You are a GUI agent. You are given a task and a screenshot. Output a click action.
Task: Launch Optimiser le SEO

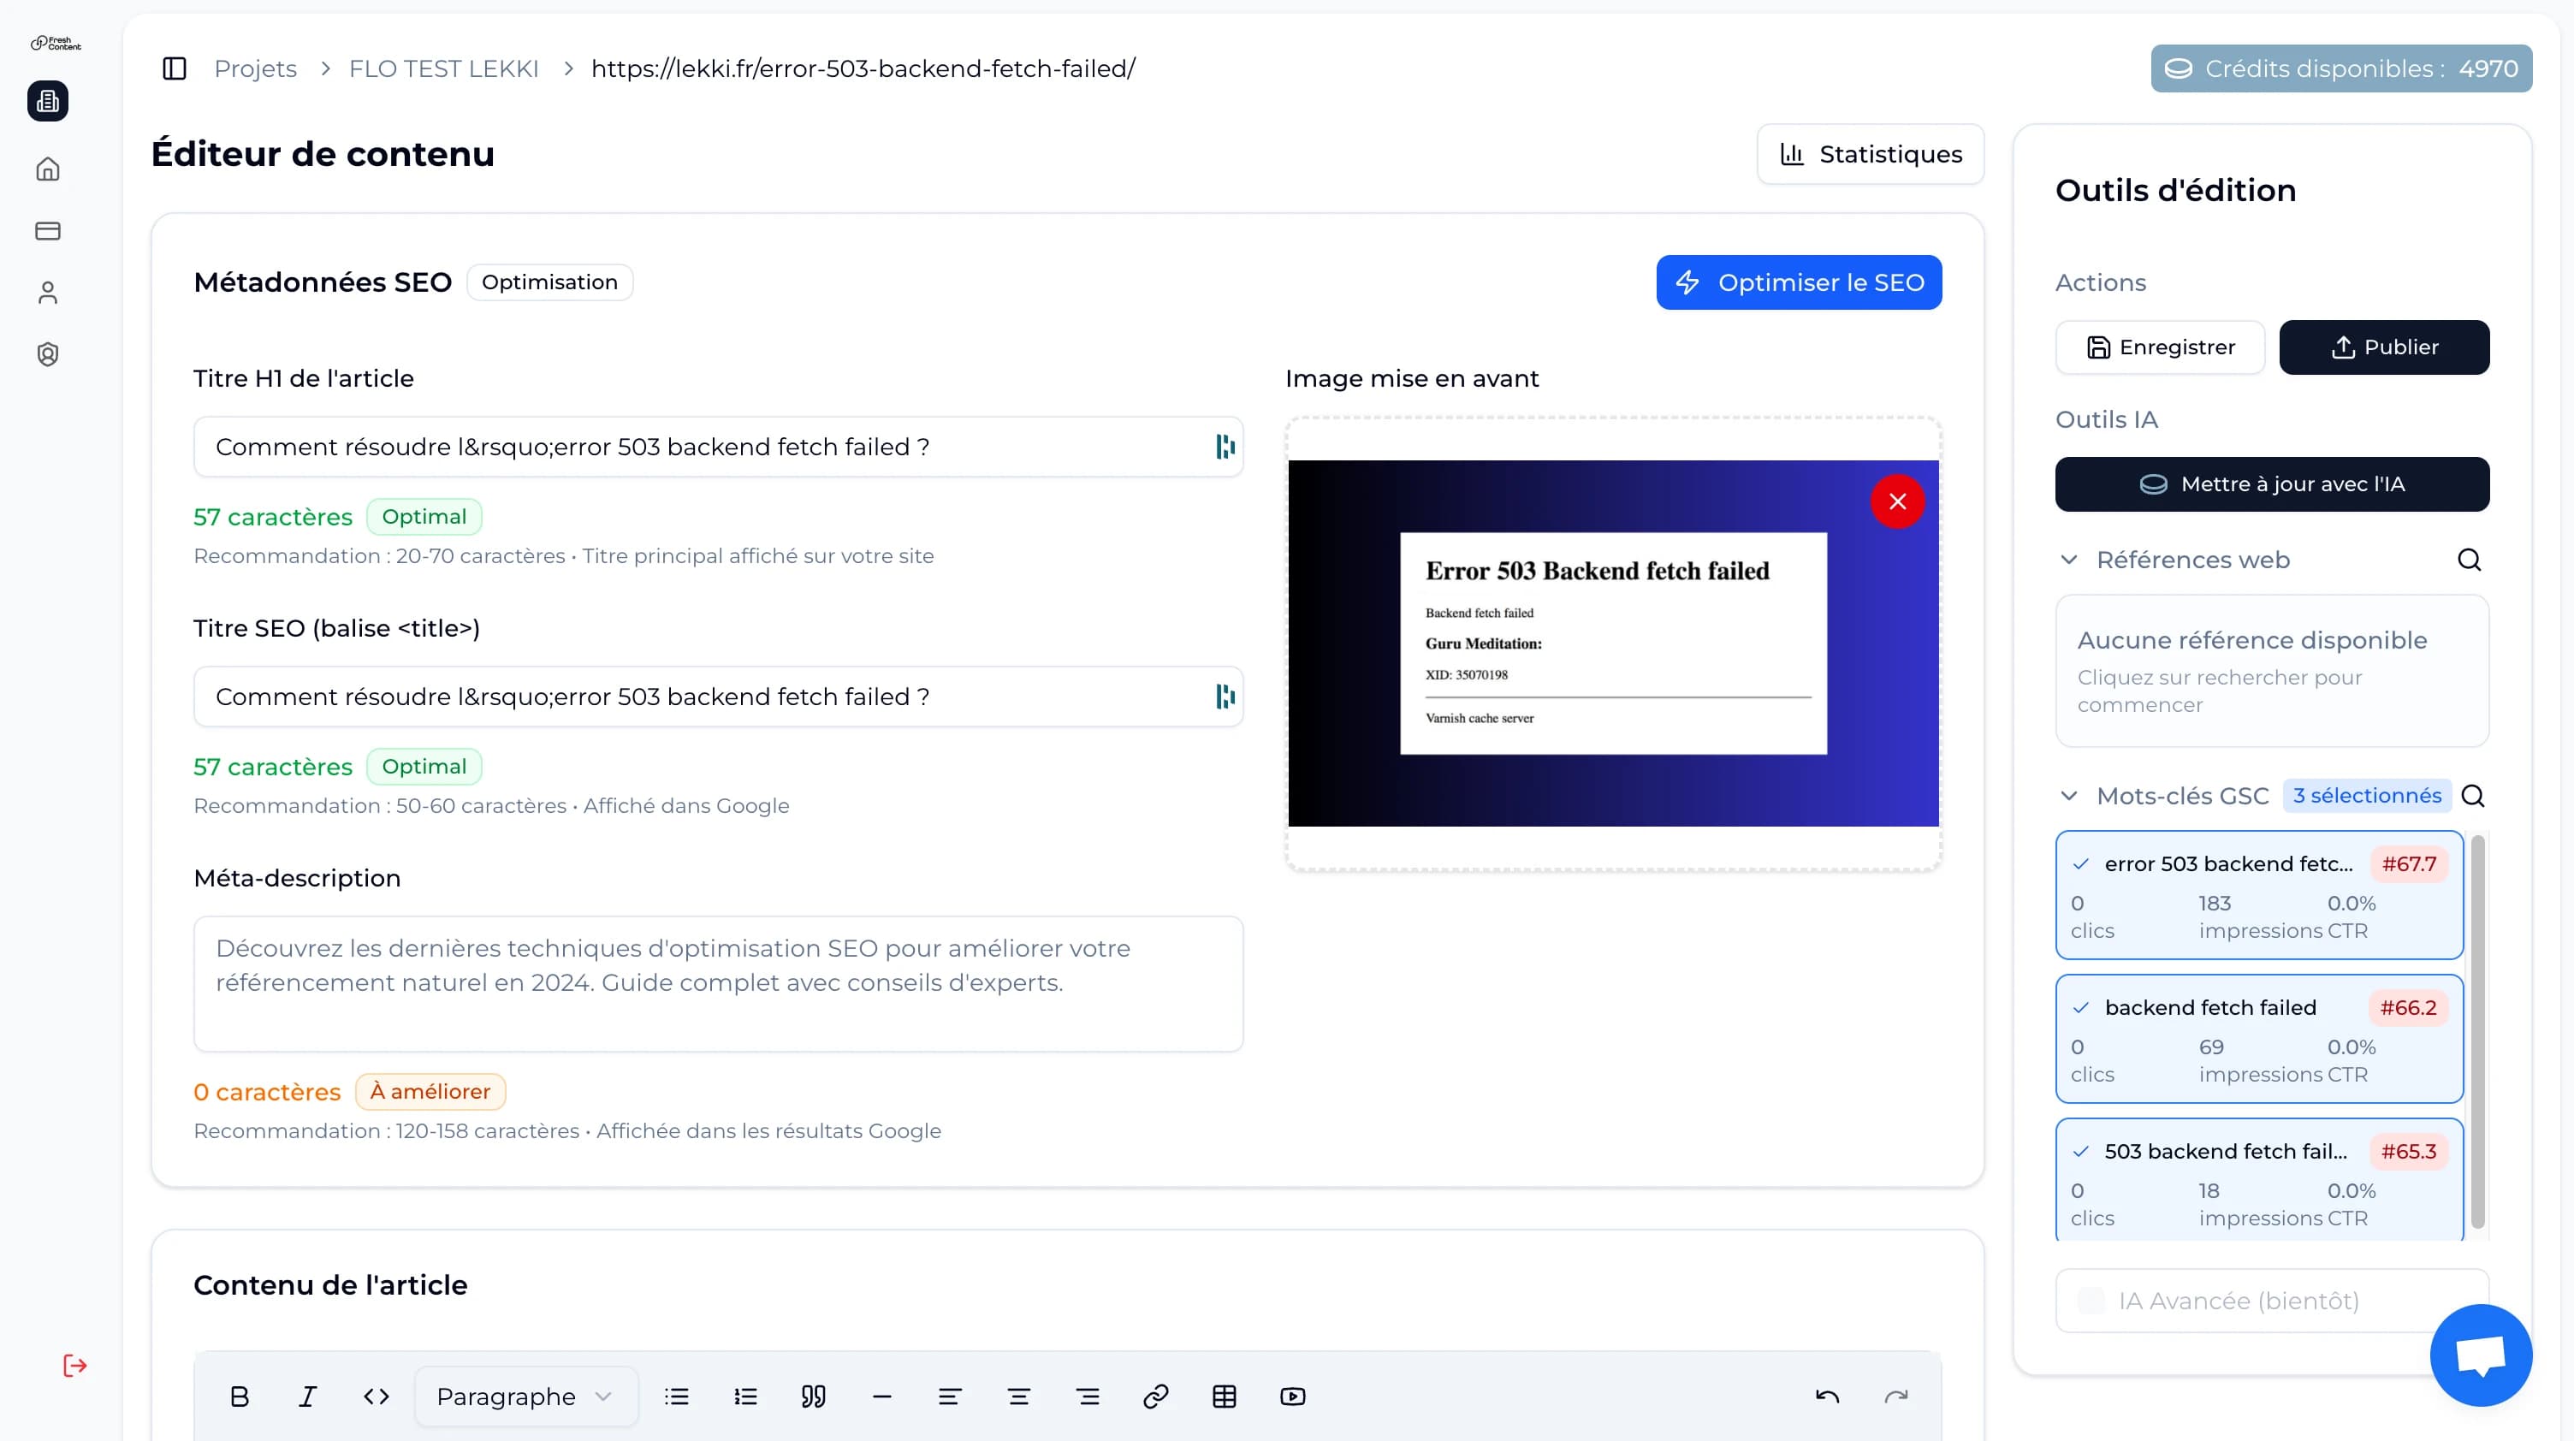point(1798,282)
